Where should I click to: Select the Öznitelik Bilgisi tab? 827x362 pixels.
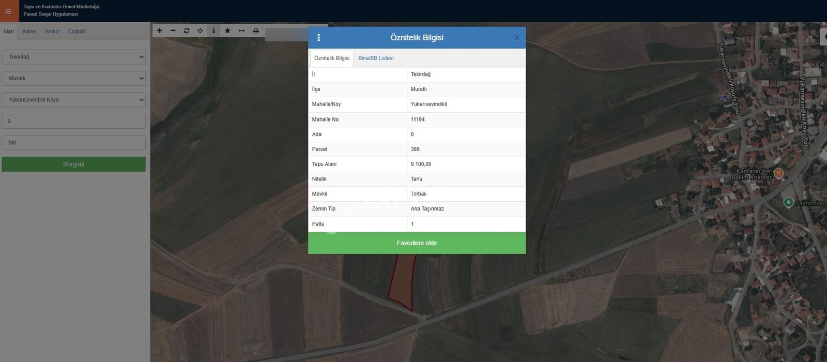[x=332, y=58]
